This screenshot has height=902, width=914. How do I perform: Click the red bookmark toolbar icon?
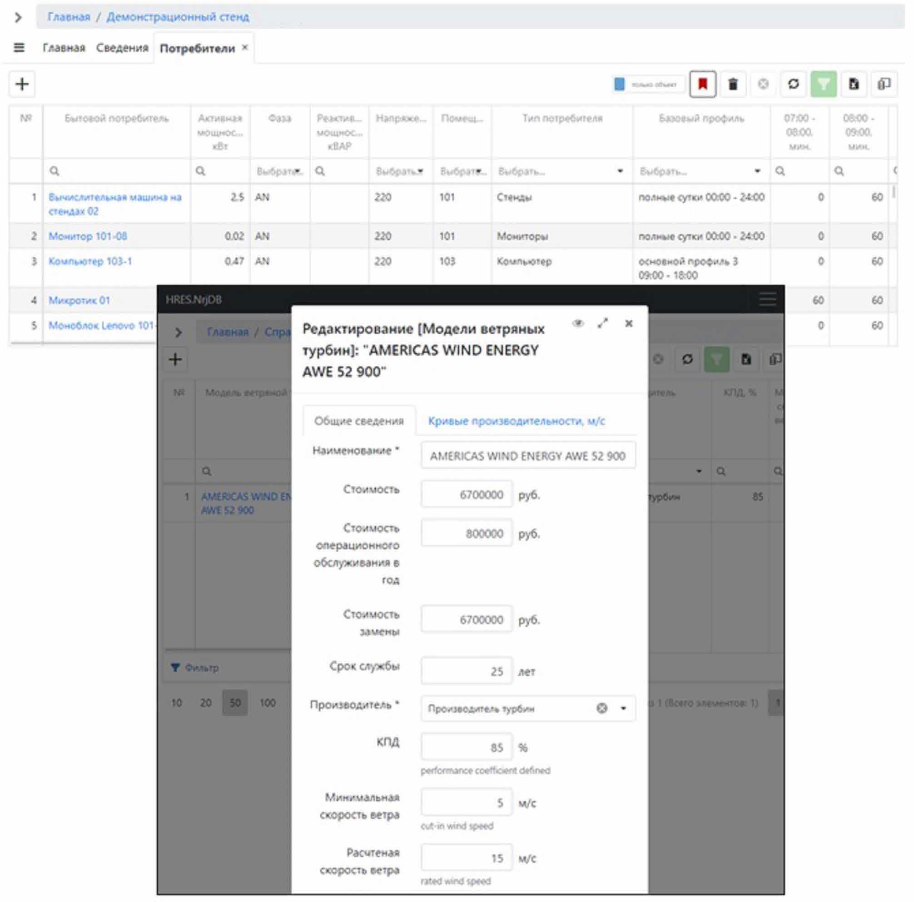click(x=702, y=84)
